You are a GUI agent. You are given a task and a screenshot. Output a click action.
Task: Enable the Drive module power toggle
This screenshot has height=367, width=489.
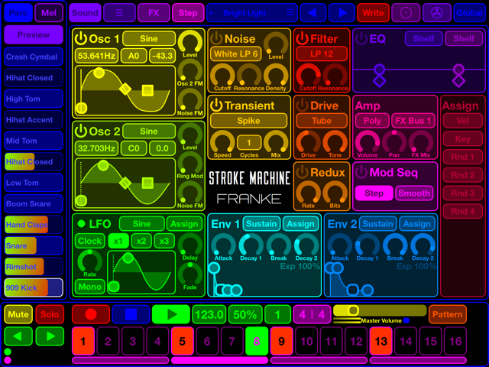pos(302,106)
